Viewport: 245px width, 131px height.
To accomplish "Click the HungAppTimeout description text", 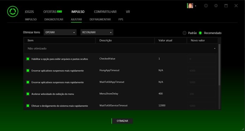I will tap(109, 70).
